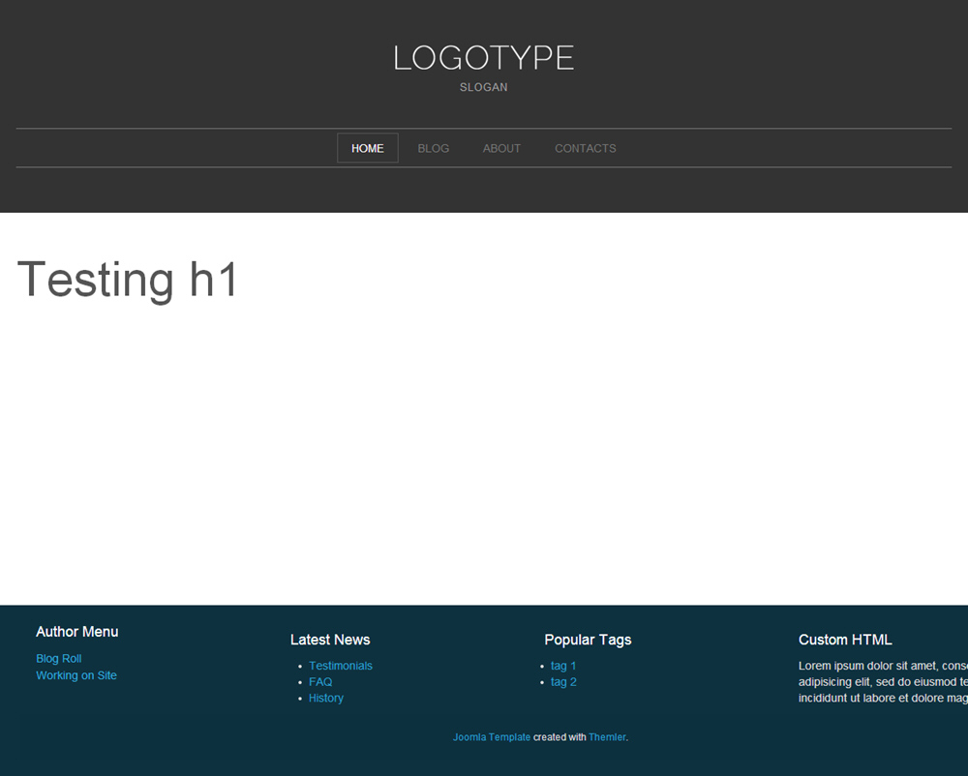
Task: Open the History news link
Action: (x=326, y=699)
